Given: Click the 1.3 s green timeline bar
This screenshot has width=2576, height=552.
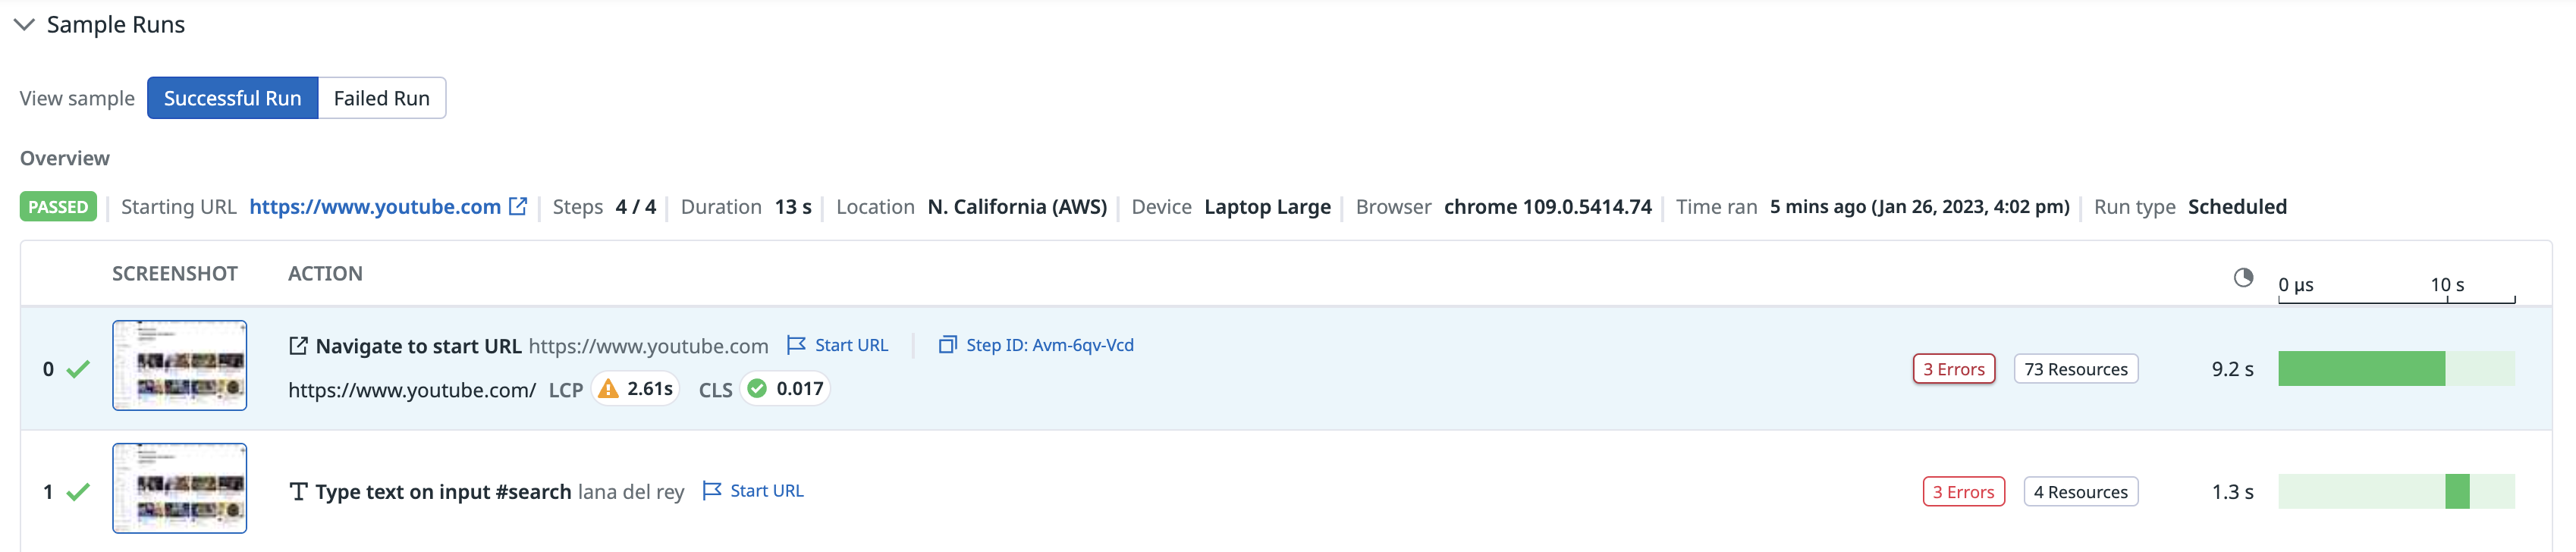Looking at the screenshot, I should pos(2457,492).
